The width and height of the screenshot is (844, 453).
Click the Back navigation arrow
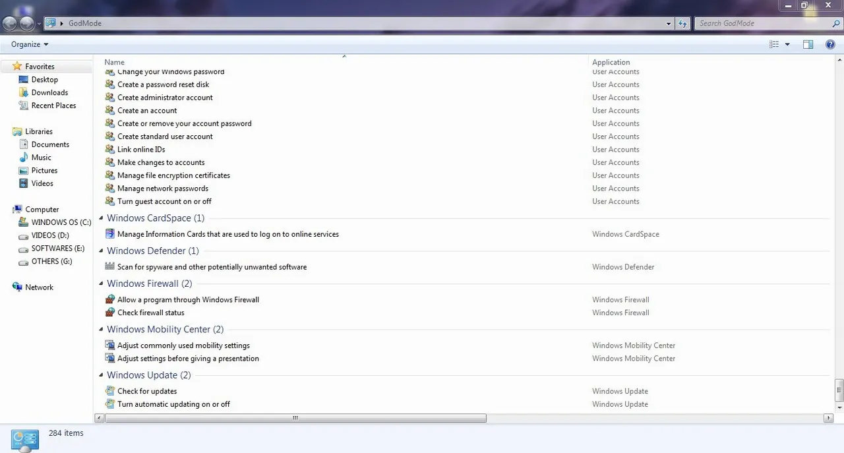(x=10, y=24)
